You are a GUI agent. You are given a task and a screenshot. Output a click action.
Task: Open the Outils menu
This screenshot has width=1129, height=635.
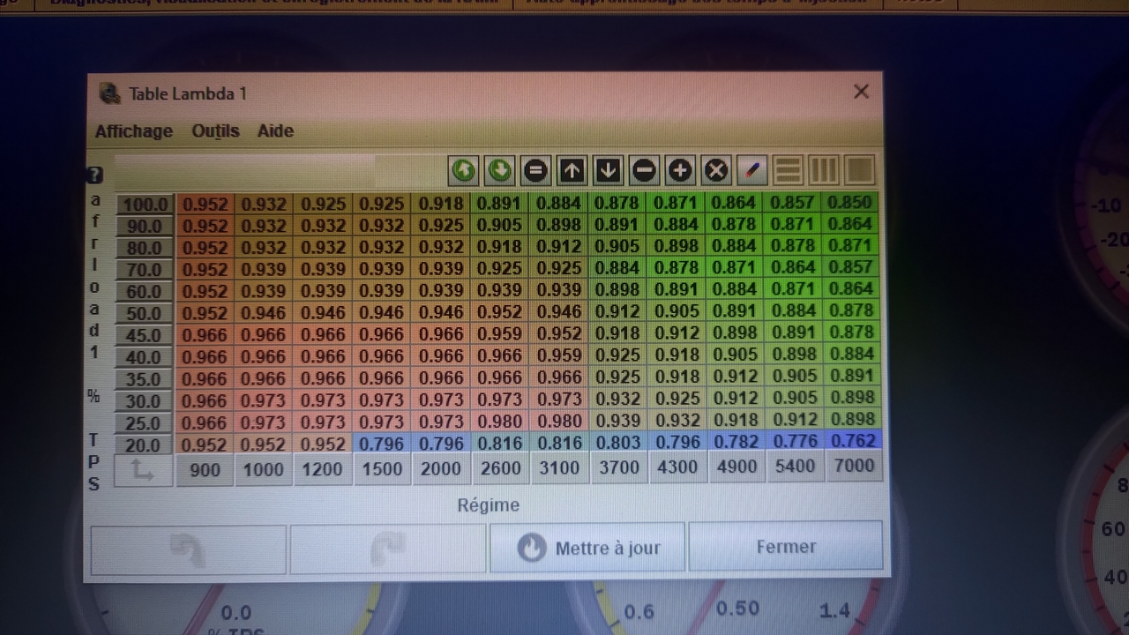click(215, 131)
